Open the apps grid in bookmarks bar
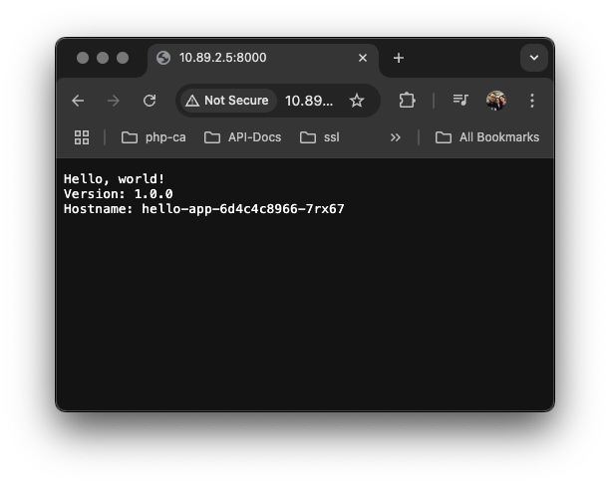The width and height of the screenshot is (610, 485). click(x=82, y=137)
